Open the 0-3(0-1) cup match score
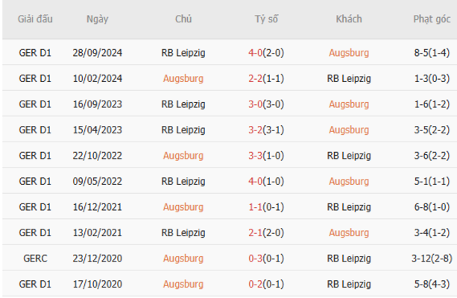The height and width of the screenshot is (298, 457). point(265,259)
